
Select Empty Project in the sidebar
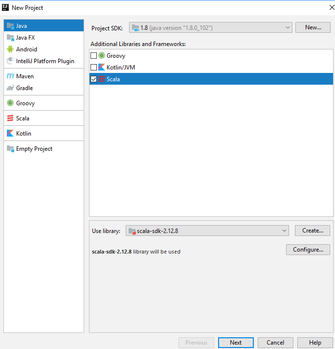pyautogui.click(x=34, y=149)
